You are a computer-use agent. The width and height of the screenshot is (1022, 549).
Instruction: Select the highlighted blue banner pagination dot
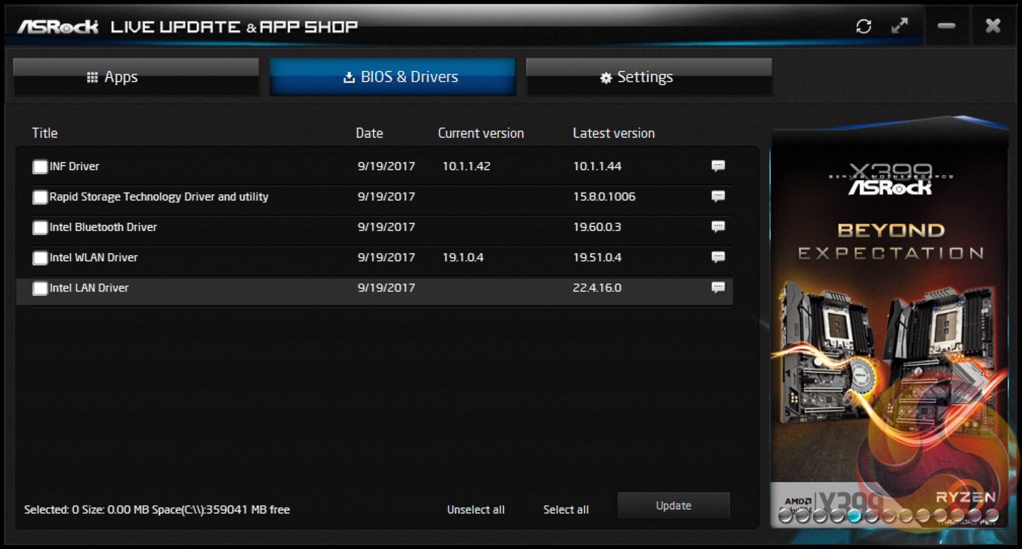tap(854, 517)
